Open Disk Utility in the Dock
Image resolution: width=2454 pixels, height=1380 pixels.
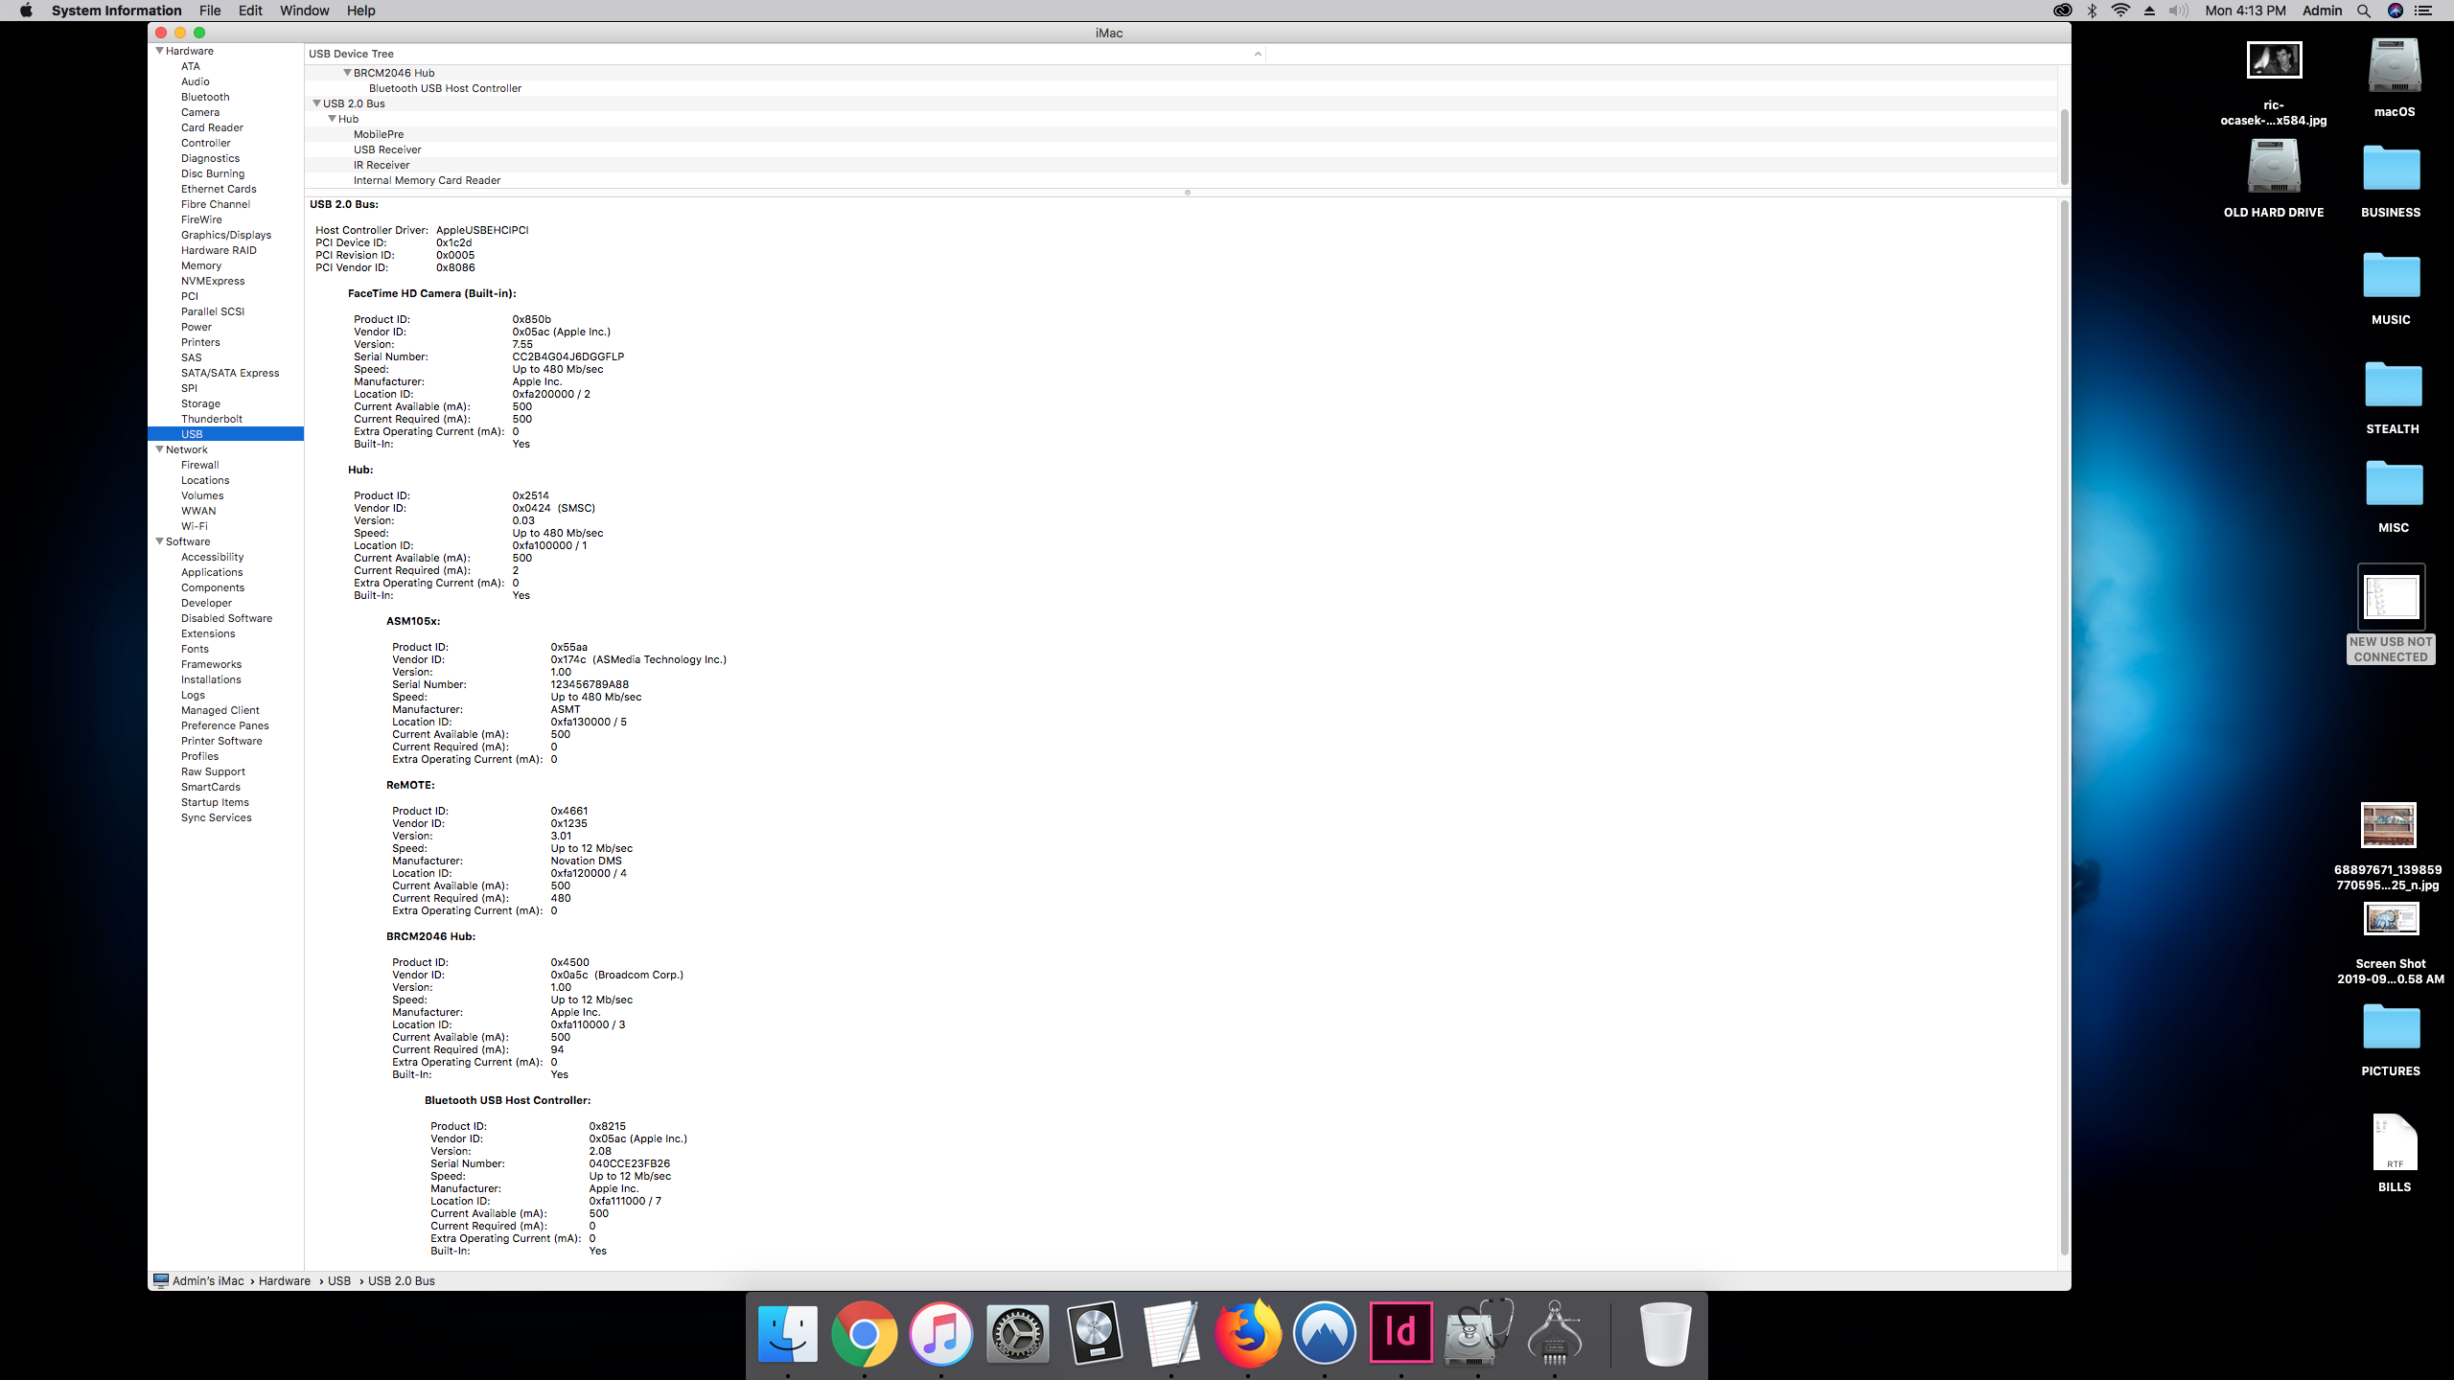(1478, 1332)
